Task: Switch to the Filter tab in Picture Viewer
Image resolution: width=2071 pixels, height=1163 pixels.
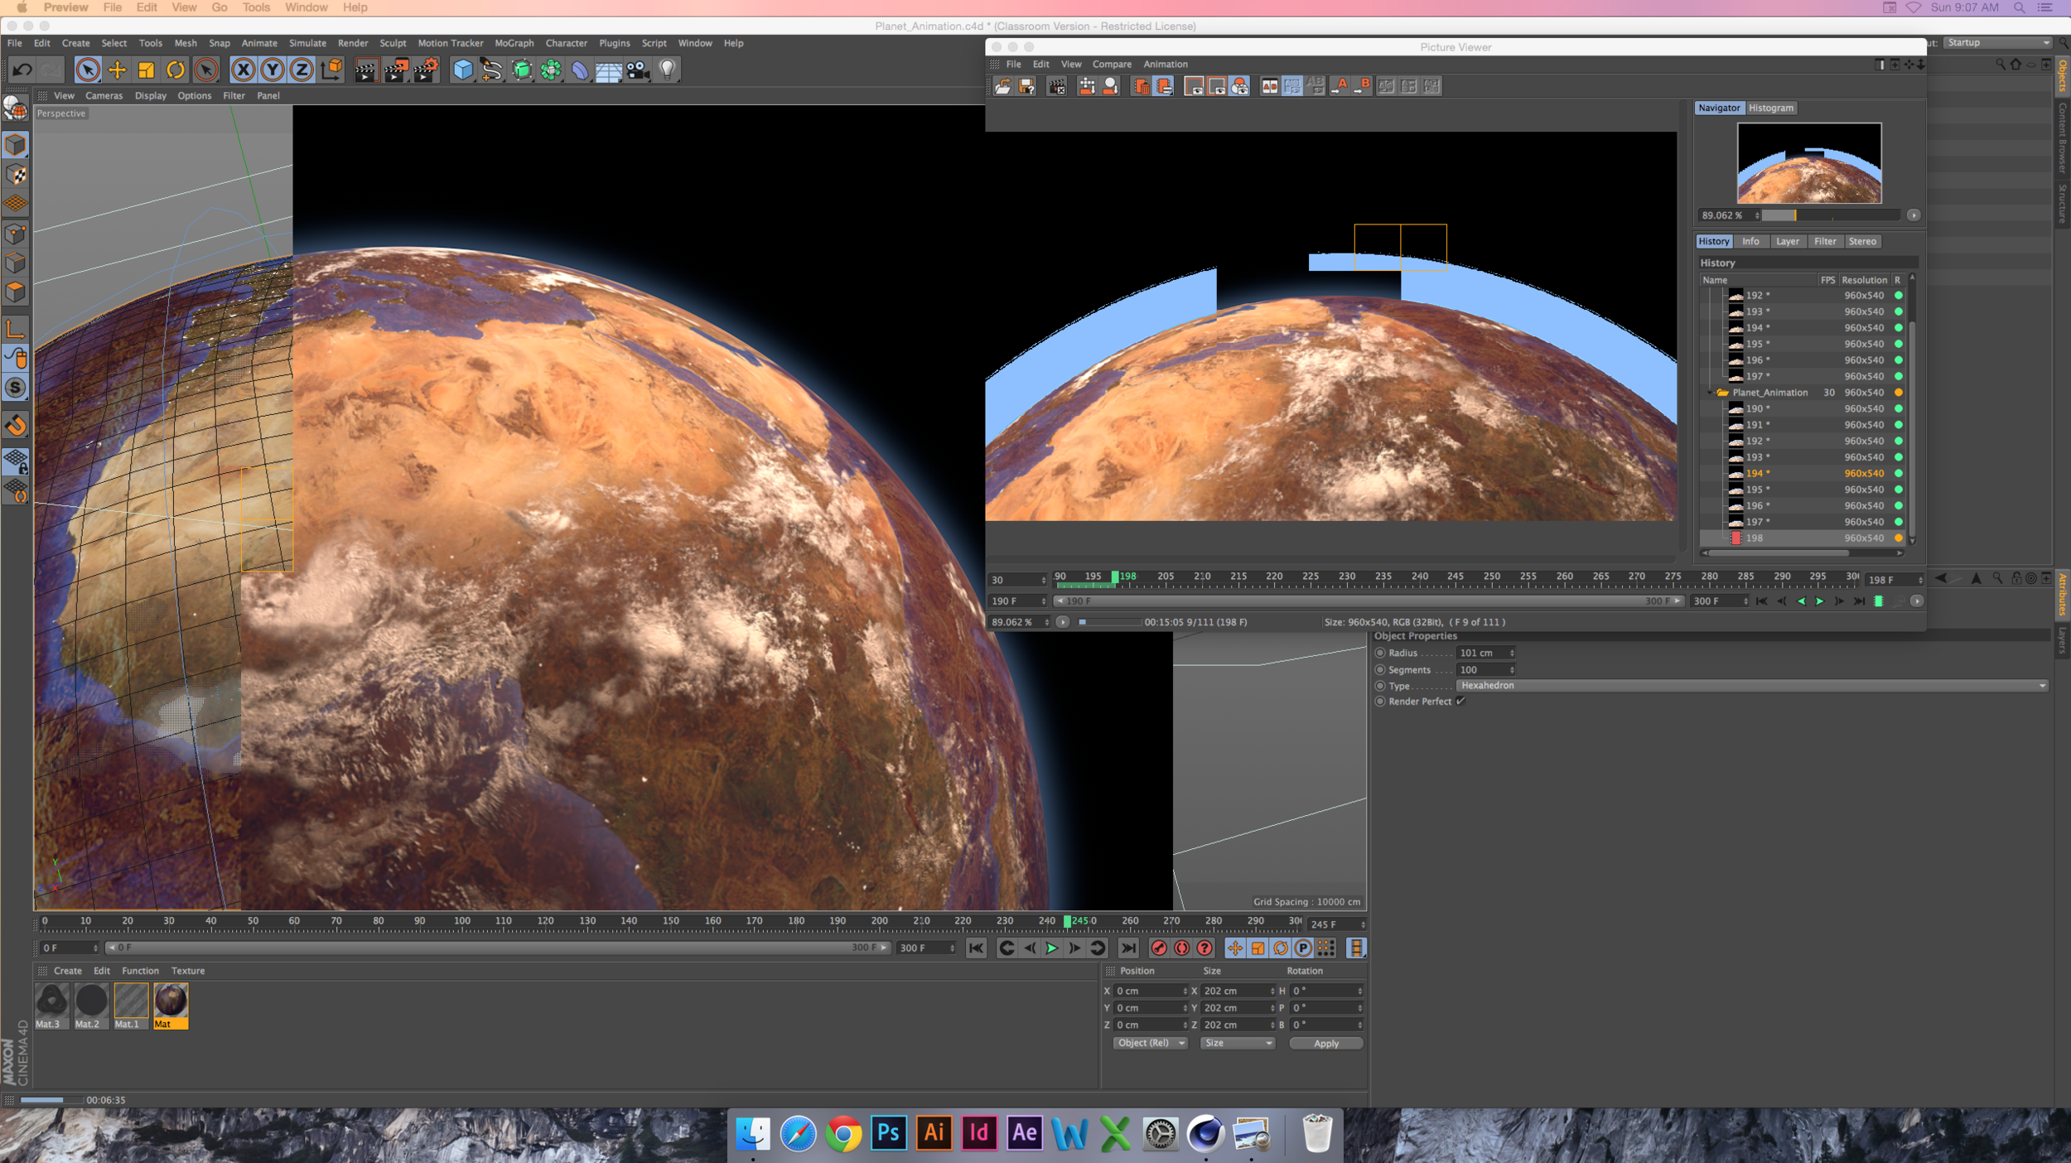Action: pos(1824,241)
